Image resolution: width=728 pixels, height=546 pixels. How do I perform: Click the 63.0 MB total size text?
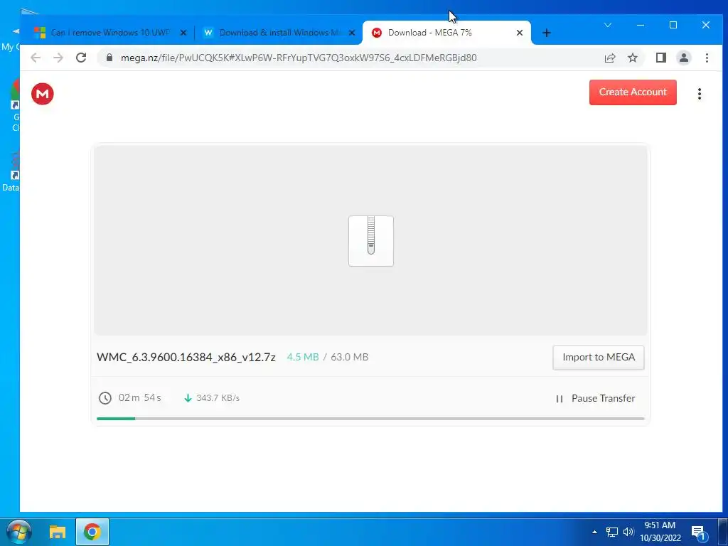click(350, 357)
